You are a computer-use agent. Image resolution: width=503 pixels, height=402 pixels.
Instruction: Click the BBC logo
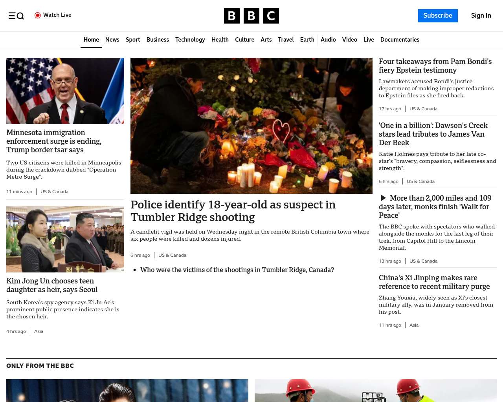(251, 16)
